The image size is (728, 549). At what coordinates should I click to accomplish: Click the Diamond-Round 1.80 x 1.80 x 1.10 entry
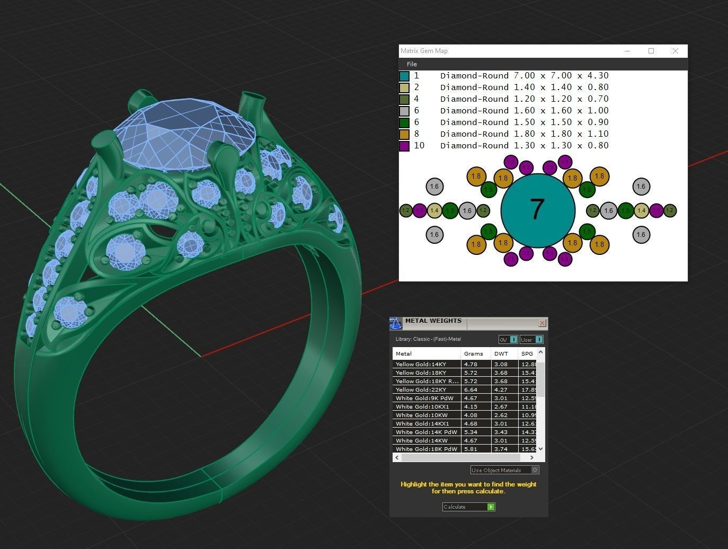524,134
